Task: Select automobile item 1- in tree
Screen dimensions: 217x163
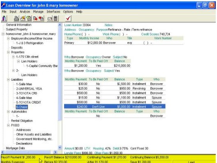Action: pos(18,116)
